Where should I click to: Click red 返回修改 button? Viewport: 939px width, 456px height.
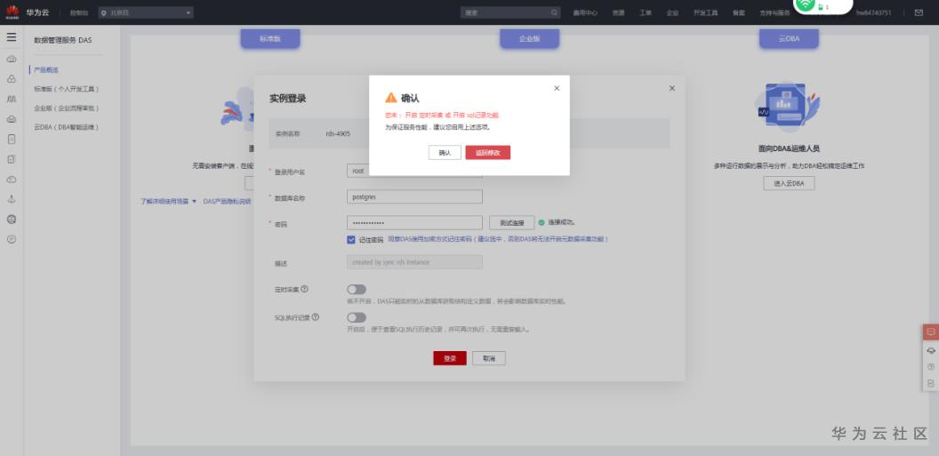coord(488,153)
